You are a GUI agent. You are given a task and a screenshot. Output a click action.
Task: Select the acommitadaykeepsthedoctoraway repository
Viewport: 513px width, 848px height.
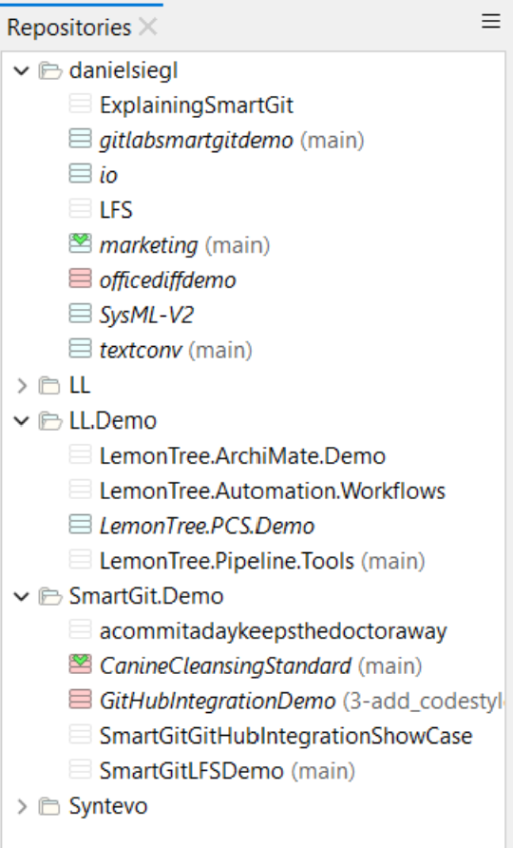(273, 630)
